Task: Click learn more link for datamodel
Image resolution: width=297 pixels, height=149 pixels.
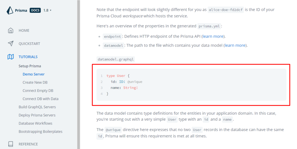Action: (235, 45)
